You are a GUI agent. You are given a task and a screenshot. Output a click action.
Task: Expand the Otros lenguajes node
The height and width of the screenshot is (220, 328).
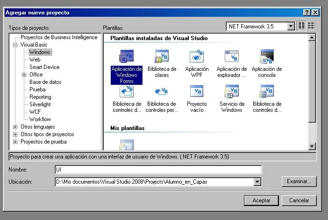[15, 127]
